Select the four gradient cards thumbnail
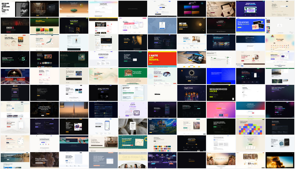Screen dimensions: 295x169 (192, 9)
